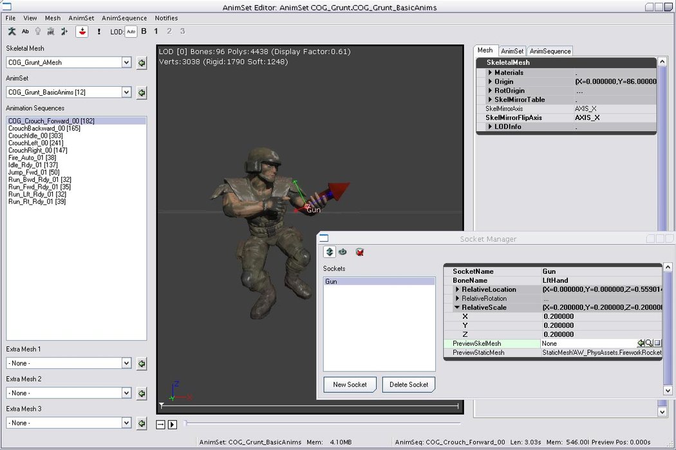
Task: Click green arrow beside Extra Mesh 1
Action: [142, 364]
